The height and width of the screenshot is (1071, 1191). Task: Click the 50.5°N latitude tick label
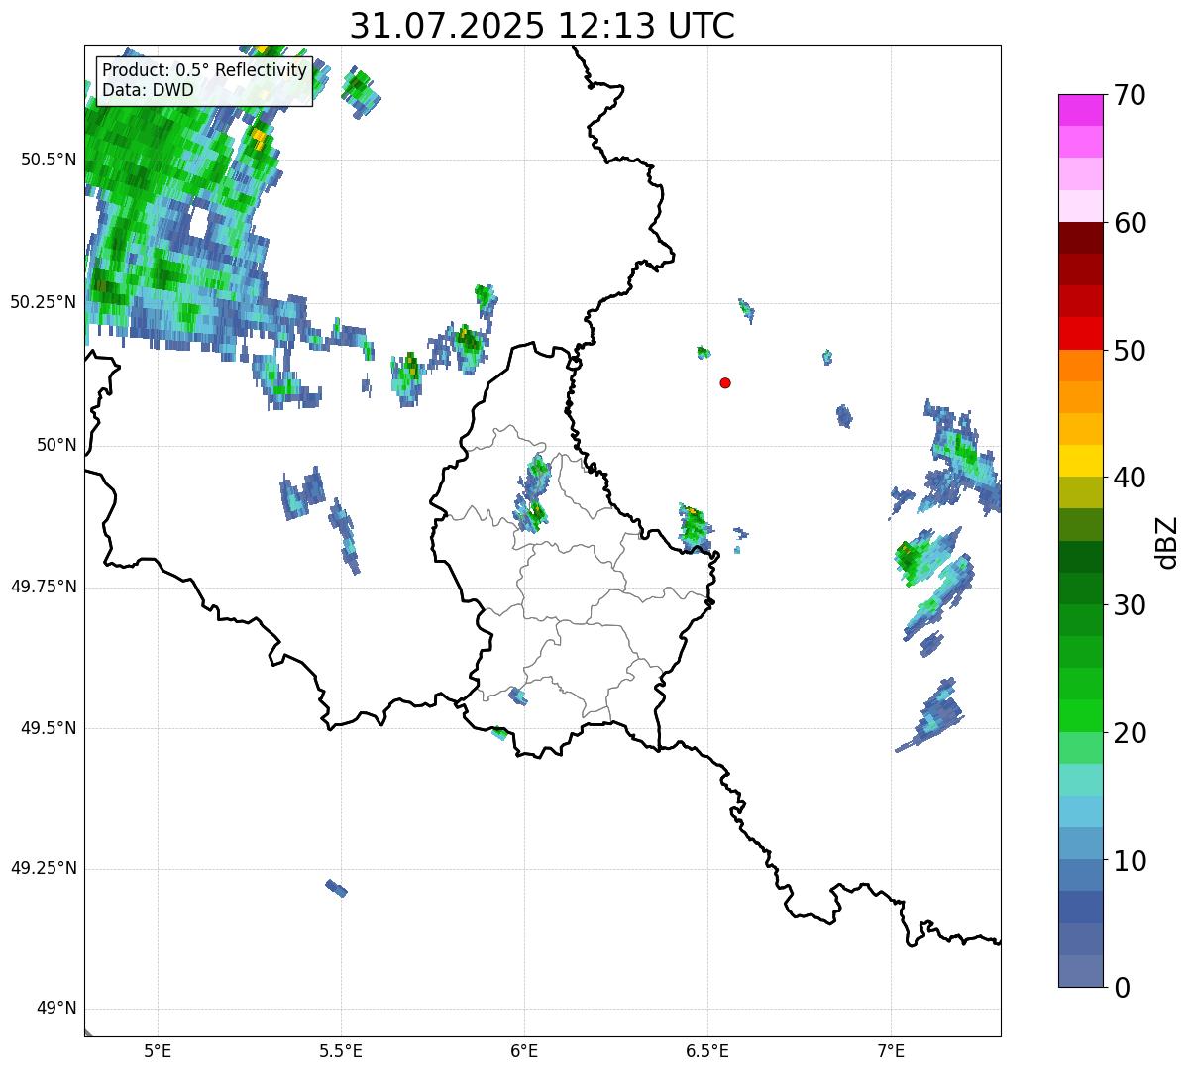click(49, 160)
